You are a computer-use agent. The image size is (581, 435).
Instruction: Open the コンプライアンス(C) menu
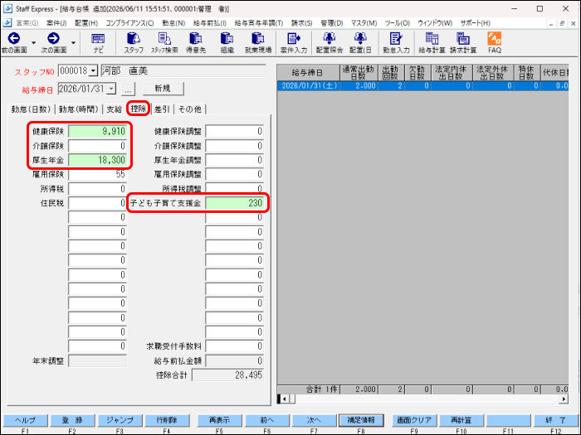129,23
